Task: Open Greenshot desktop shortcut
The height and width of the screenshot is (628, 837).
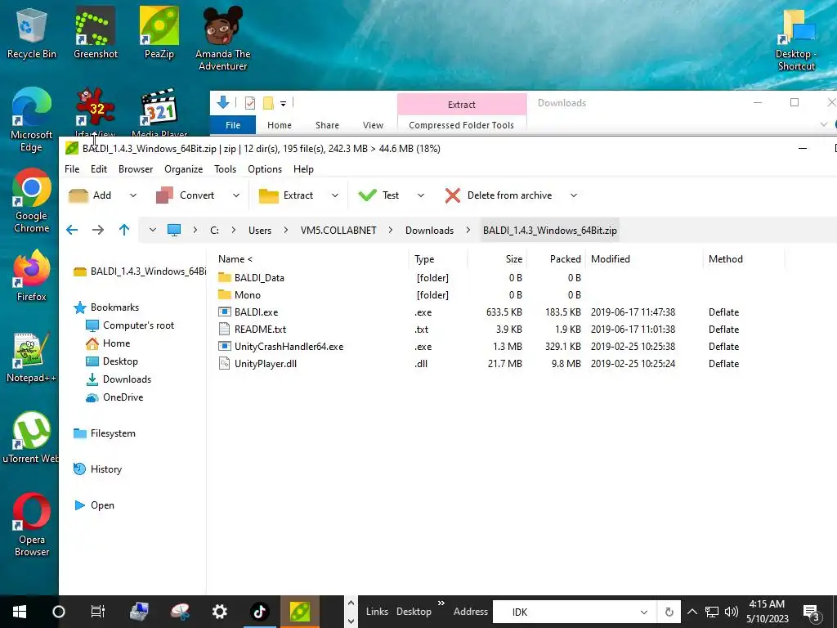Action: coord(96,34)
